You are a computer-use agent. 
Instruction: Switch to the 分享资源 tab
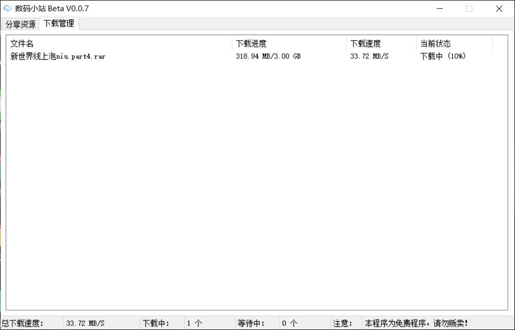[x=20, y=24]
